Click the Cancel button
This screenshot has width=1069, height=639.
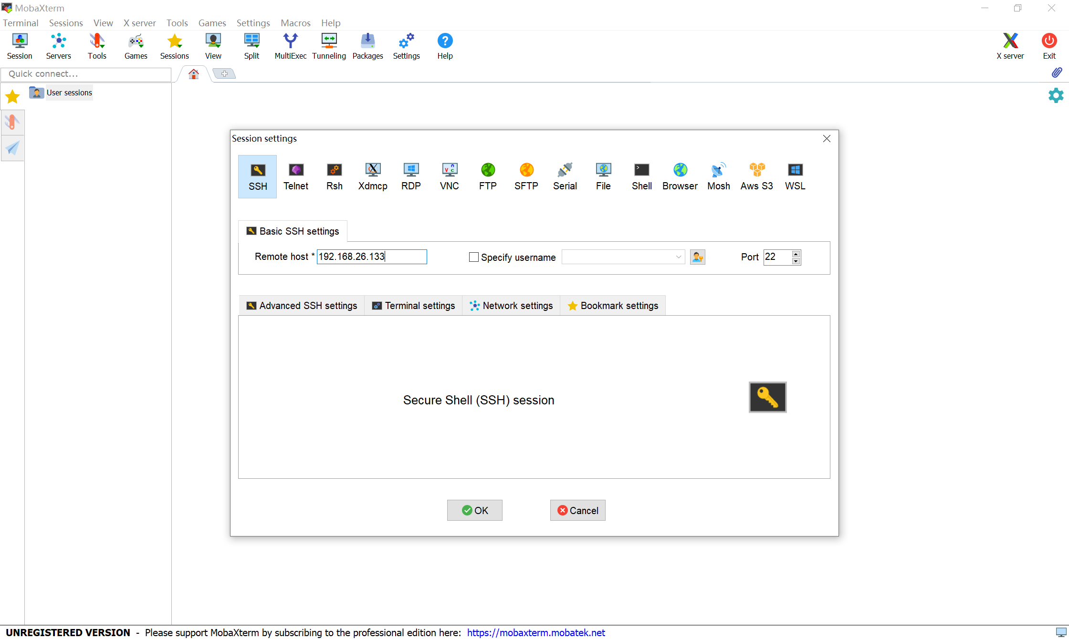[x=577, y=510]
